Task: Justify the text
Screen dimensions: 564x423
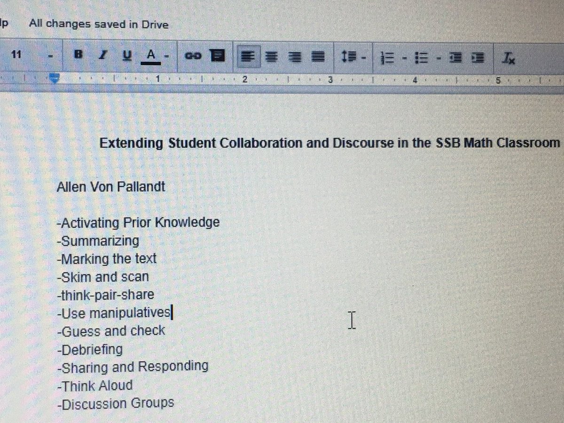Action: pyautogui.click(x=319, y=57)
